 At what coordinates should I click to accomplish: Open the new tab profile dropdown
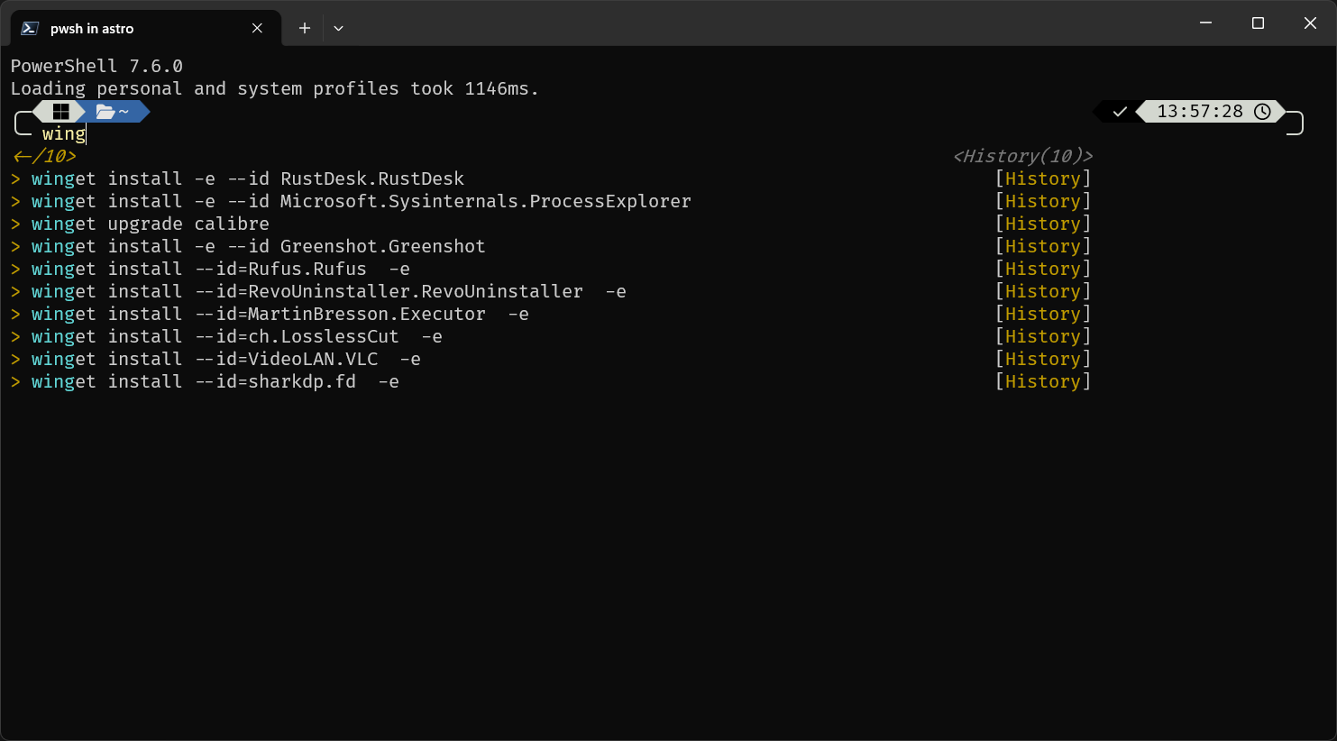coord(338,28)
